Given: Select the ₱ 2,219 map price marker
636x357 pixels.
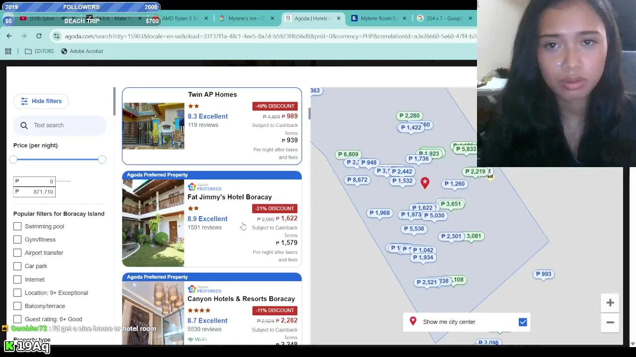Looking at the screenshot, I should point(475,172).
